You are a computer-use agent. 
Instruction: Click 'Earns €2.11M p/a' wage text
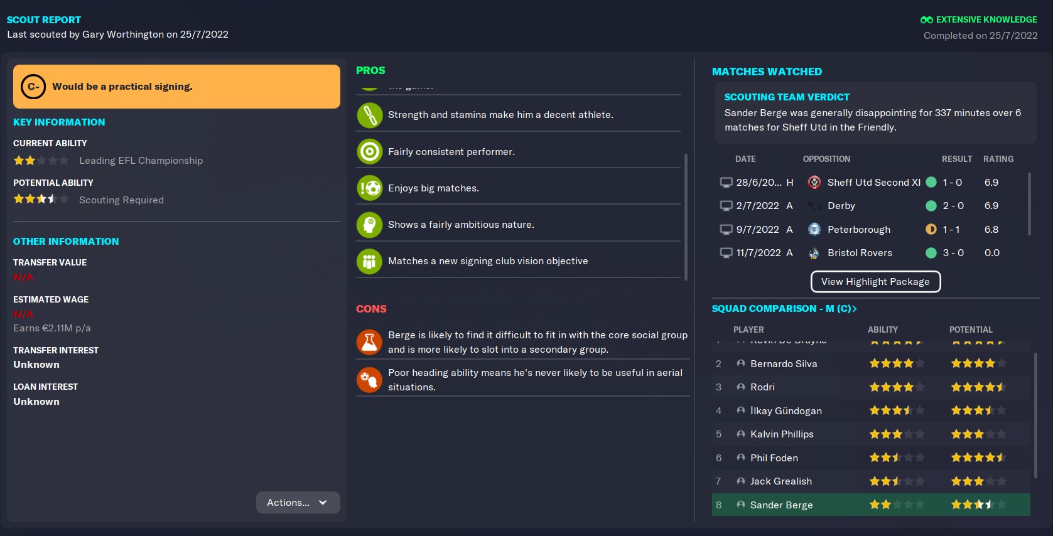[x=52, y=328]
